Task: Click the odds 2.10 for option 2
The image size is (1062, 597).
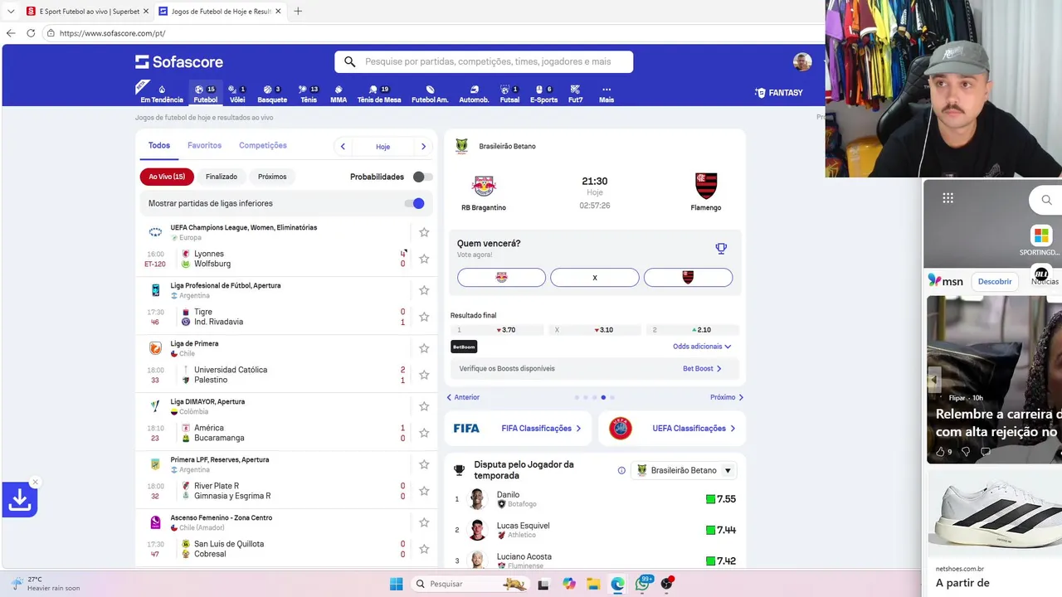Action: (692, 330)
